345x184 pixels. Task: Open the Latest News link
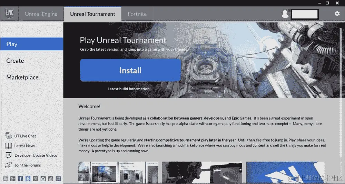point(24,146)
